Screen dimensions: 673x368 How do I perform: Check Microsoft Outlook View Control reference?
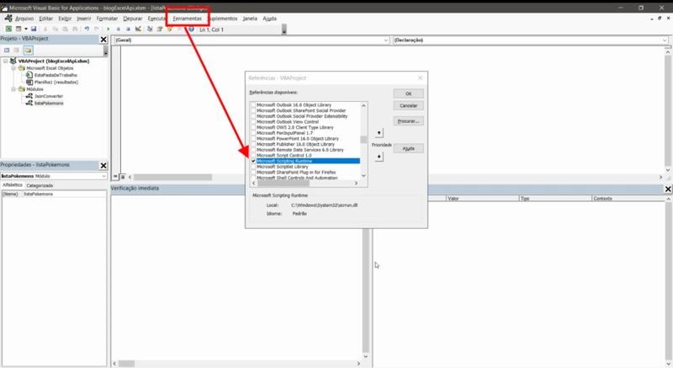click(253, 121)
